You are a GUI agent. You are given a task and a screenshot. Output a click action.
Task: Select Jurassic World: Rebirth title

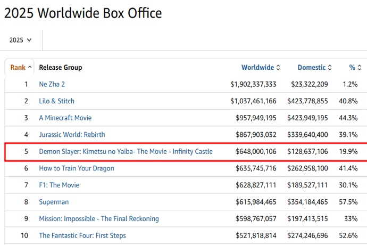click(72, 135)
